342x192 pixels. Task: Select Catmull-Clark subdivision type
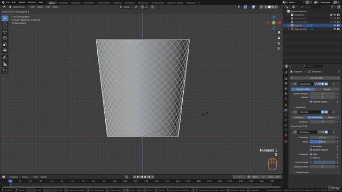pos(303,89)
